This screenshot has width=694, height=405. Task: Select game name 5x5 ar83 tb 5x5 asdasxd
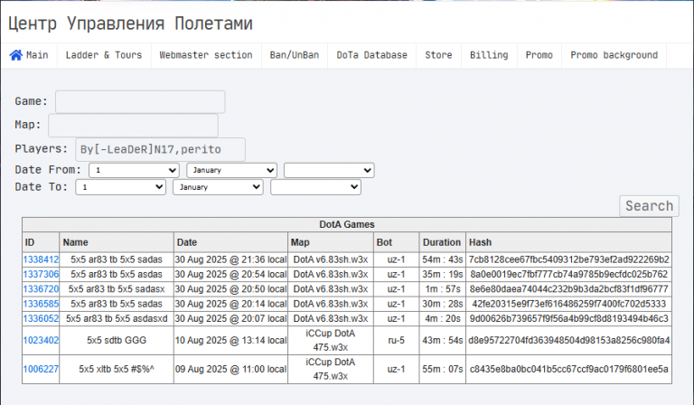pyautogui.click(x=117, y=319)
